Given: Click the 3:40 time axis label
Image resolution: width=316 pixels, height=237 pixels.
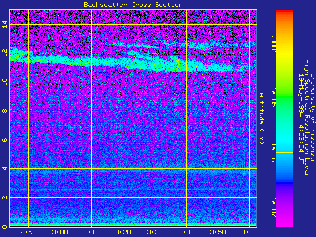Looking at the screenshot, I should point(186,232).
